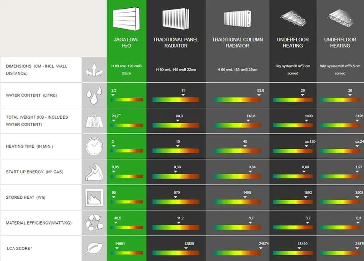364x261 pixels.
Task: Select the traditional column radiator image
Action: (x=237, y=19)
